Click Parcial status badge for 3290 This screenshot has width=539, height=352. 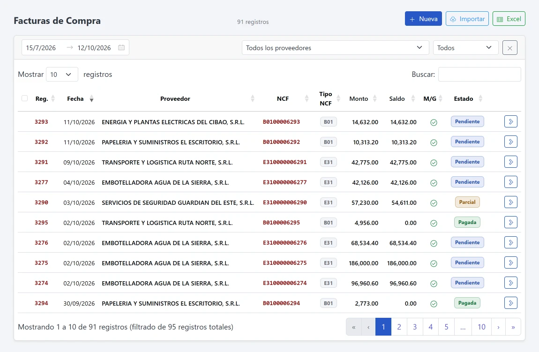click(x=467, y=202)
